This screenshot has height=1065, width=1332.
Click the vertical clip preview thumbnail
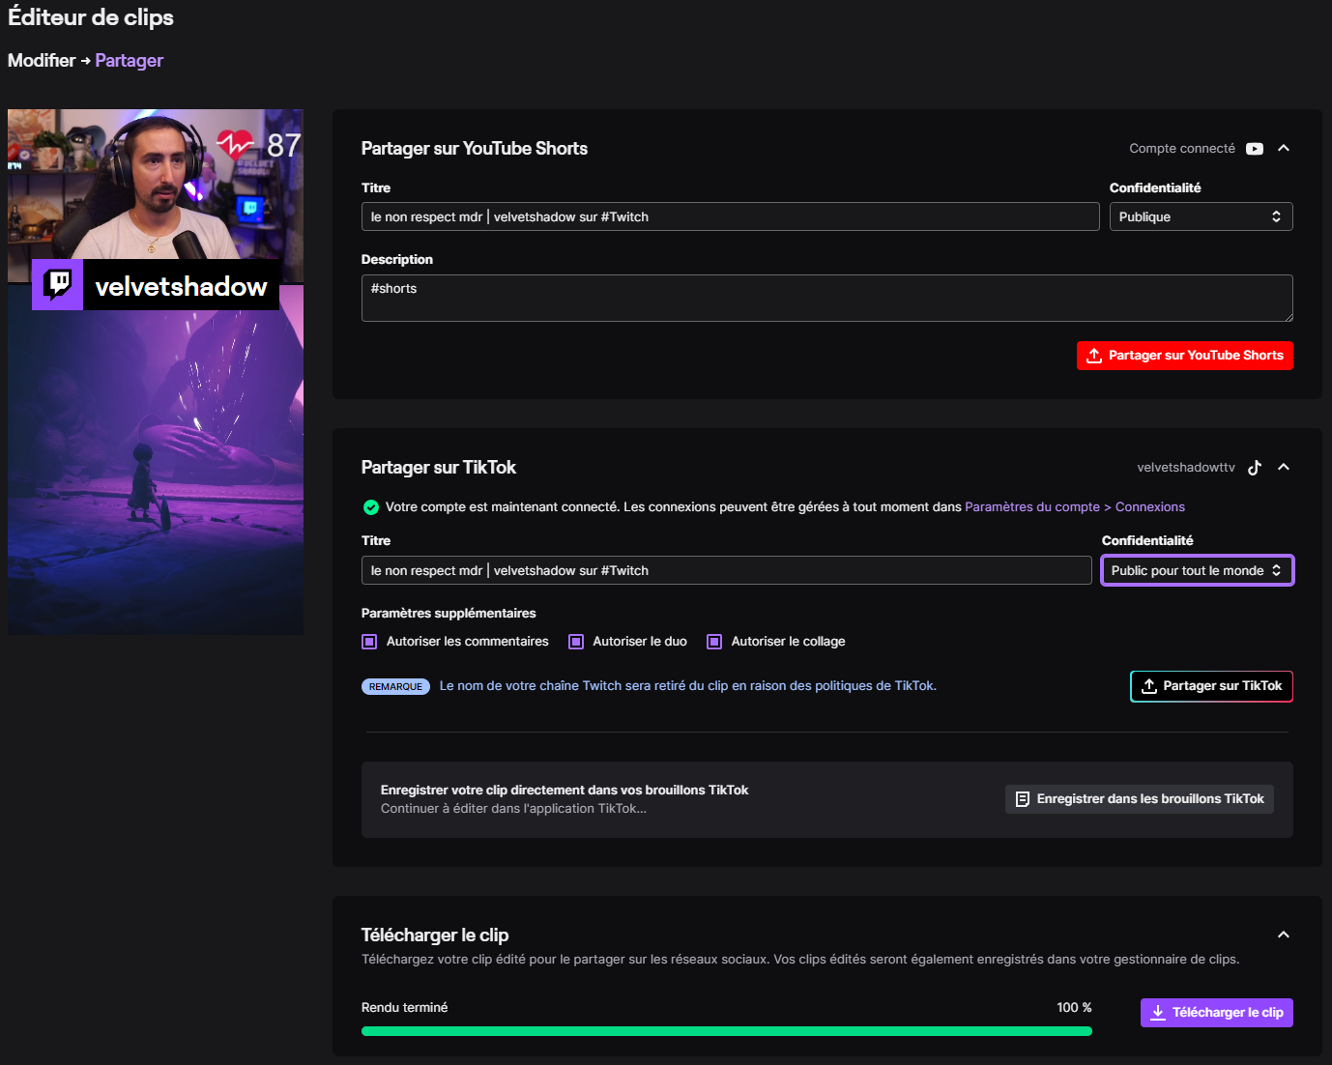tap(156, 372)
